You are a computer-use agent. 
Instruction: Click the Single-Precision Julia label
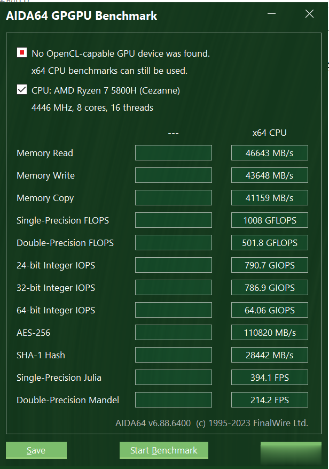pos(59,377)
